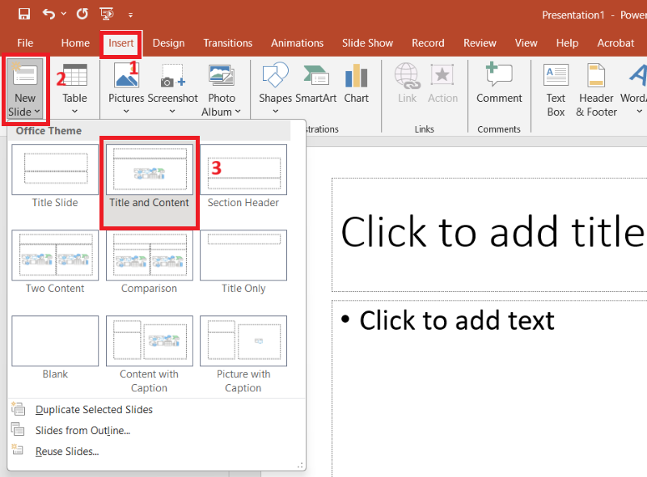The image size is (647, 477).
Task: Switch to Slide Show tab
Action: [x=367, y=43]
